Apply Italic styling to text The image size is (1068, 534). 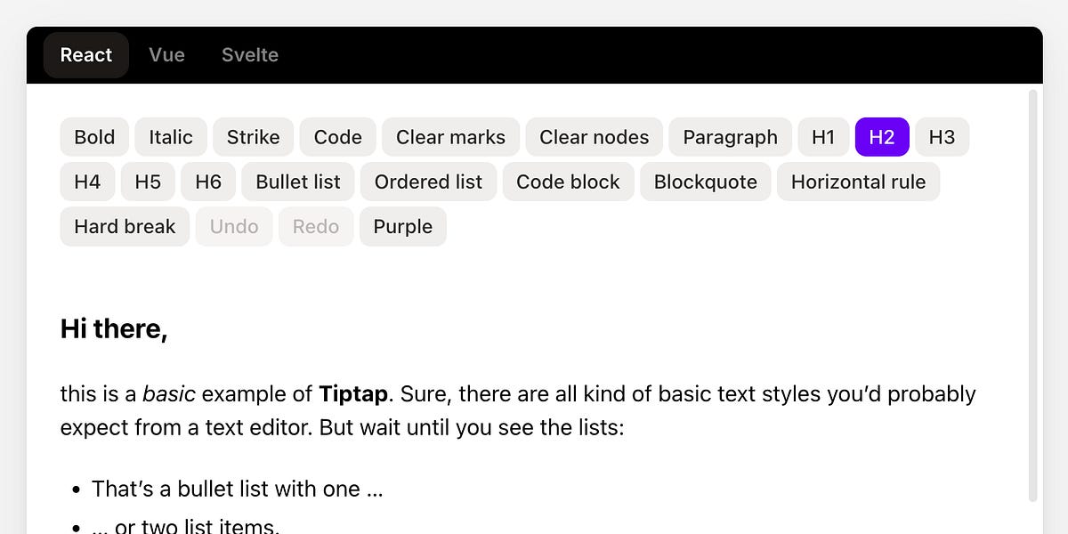[x=170, y=137]
